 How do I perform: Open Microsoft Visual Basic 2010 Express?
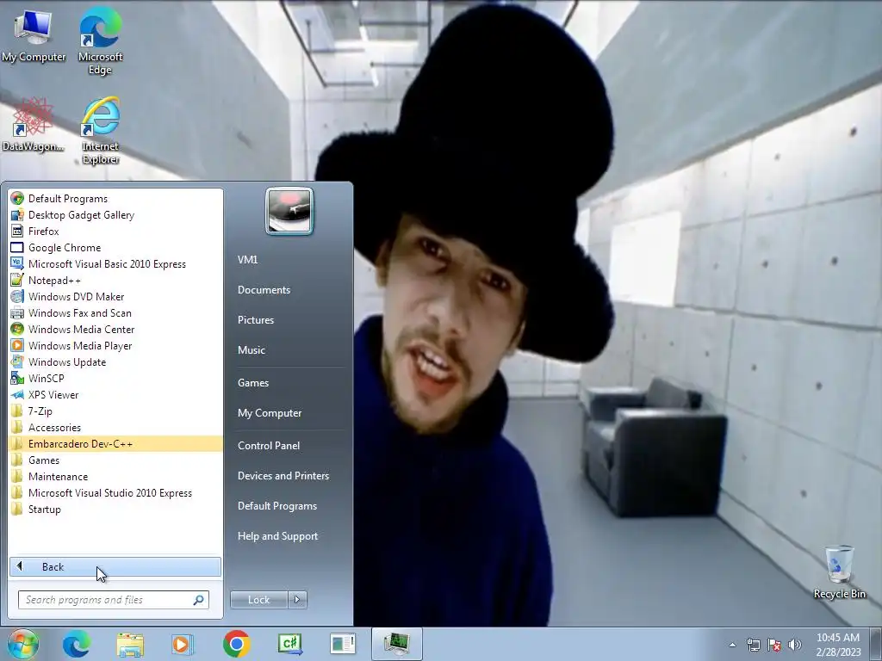pos(115,263)
